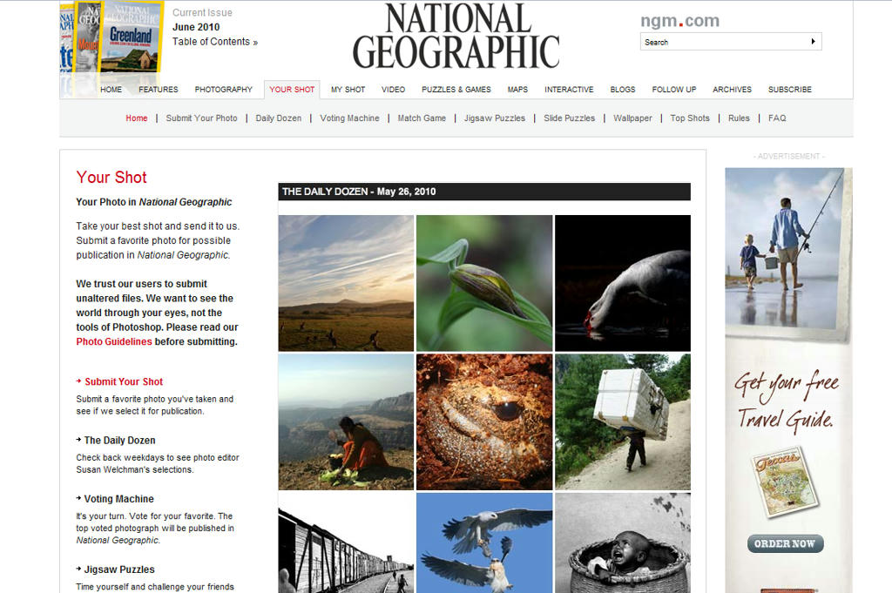
Task: Open the PHOTOGRAPHY navigation tab
Action: point(224,90)
